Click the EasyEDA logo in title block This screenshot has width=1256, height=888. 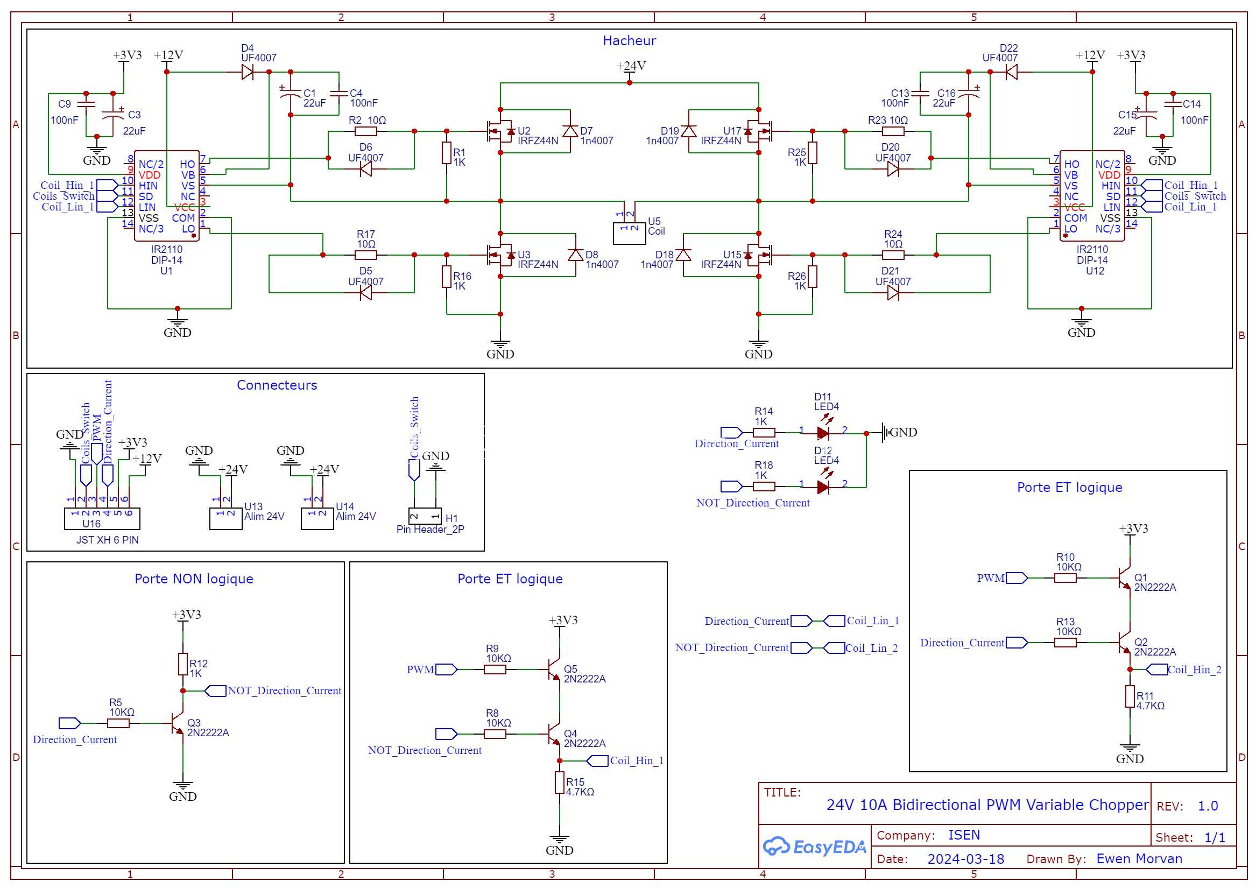(815, 846)
